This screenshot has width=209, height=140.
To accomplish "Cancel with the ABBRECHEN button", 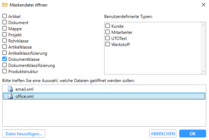I will coord(163,134).
